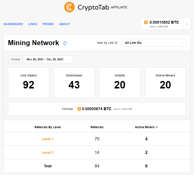Click the Level 2 referrals link
Screen dimensions: 194x175
47,152
